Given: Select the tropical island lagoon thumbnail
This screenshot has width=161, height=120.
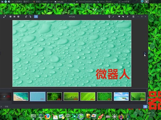Looking at the screenshot, I should pyautogui.click(x=121, y=97).
